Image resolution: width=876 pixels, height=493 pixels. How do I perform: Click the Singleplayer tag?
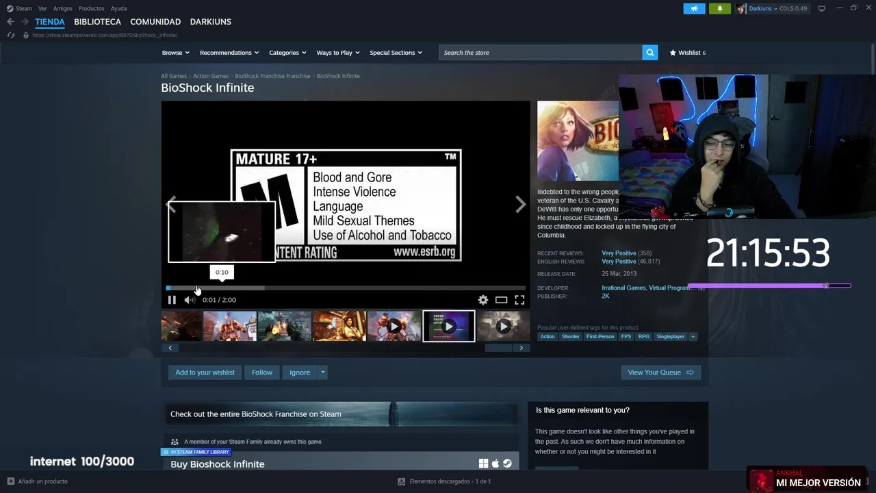coord(670,336)
